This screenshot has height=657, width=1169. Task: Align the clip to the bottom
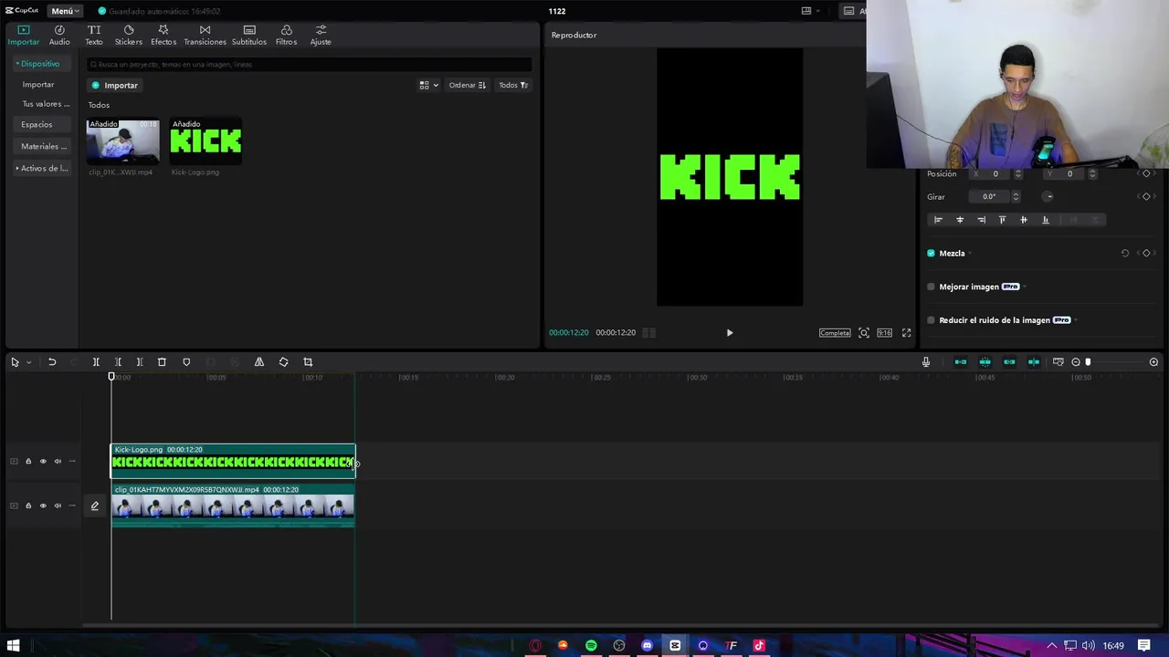(x=1046, y=220)
